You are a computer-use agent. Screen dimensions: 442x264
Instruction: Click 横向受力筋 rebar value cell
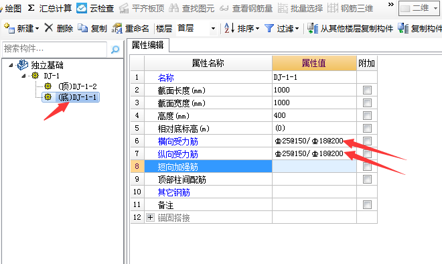tap(314, 141)
